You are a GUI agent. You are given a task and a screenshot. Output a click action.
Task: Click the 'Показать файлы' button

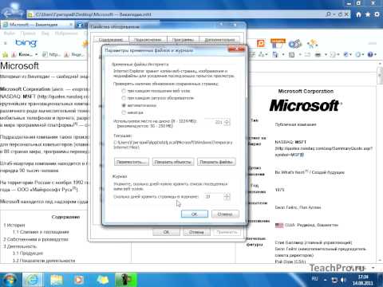[x=216, y=162]
